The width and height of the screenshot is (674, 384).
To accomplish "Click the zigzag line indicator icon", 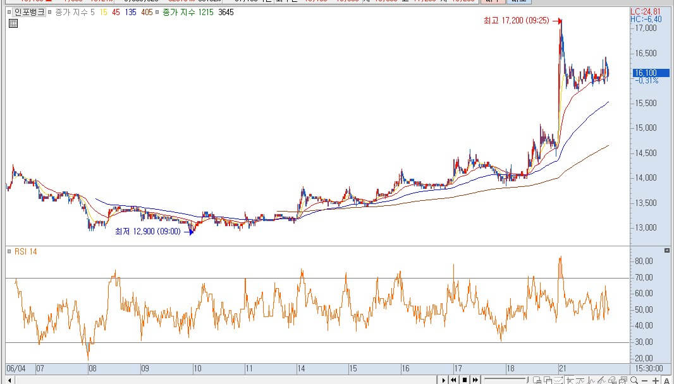I will tap(591, 380).
